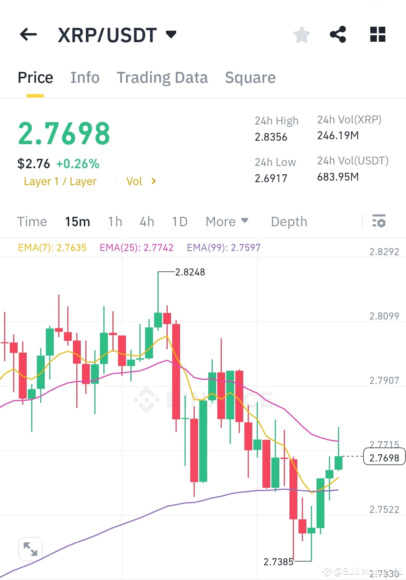
Task: View the Depth chart
Action: tap(289, 222)
